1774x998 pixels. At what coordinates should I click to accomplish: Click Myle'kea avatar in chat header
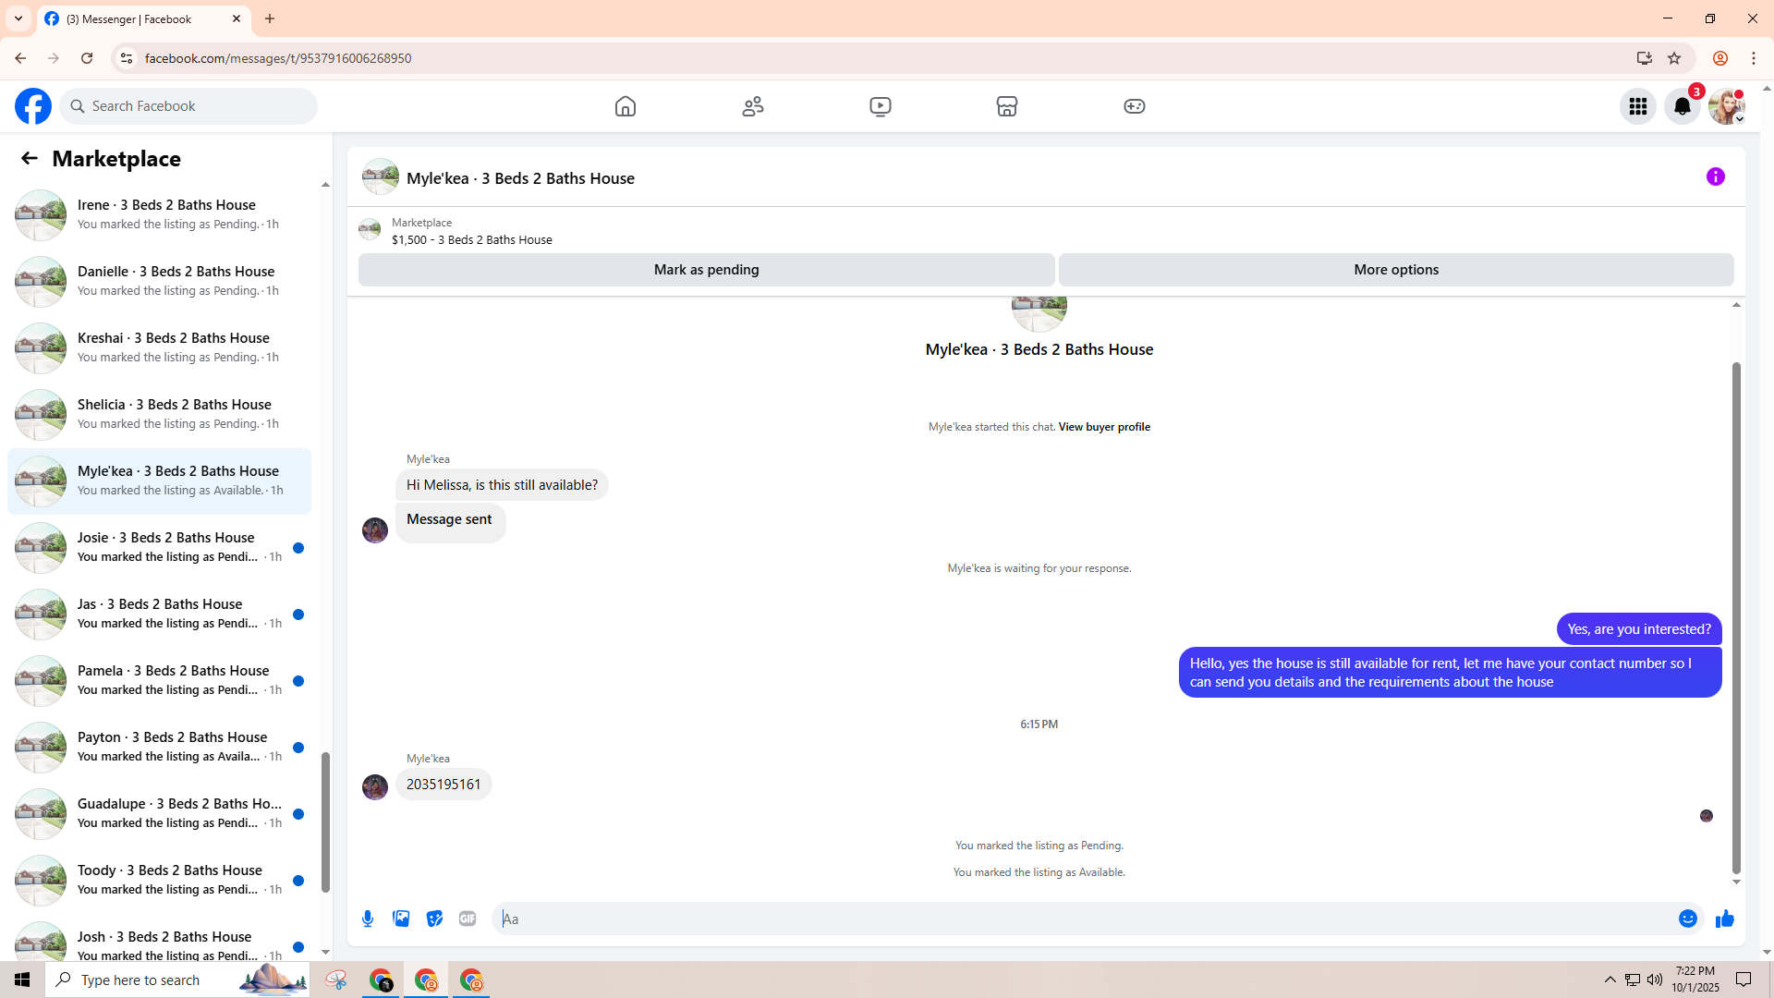381,176
